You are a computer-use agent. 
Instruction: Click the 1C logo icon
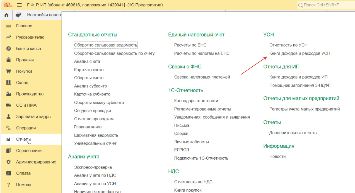tap(8, 5)
